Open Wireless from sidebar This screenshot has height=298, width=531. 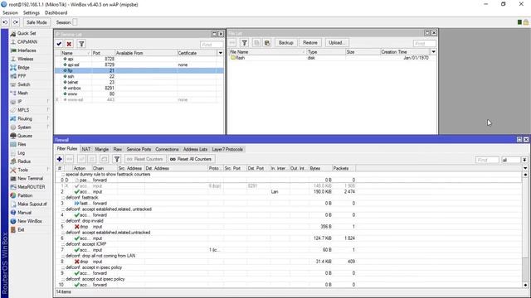point(26,59)
